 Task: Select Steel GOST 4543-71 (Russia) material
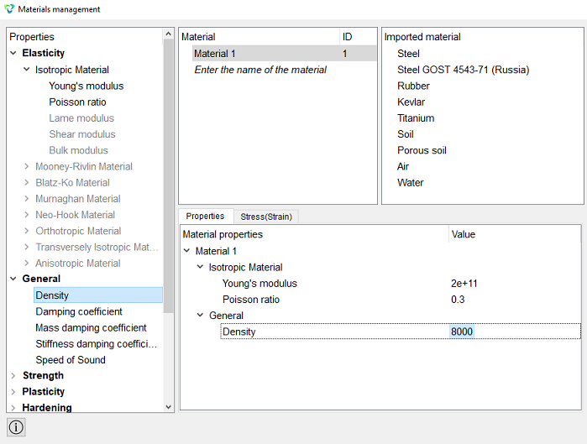pyautogui.click(x=463, y=70)
